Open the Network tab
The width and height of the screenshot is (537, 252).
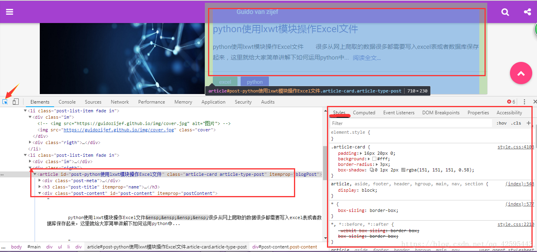tap(120, 102)
